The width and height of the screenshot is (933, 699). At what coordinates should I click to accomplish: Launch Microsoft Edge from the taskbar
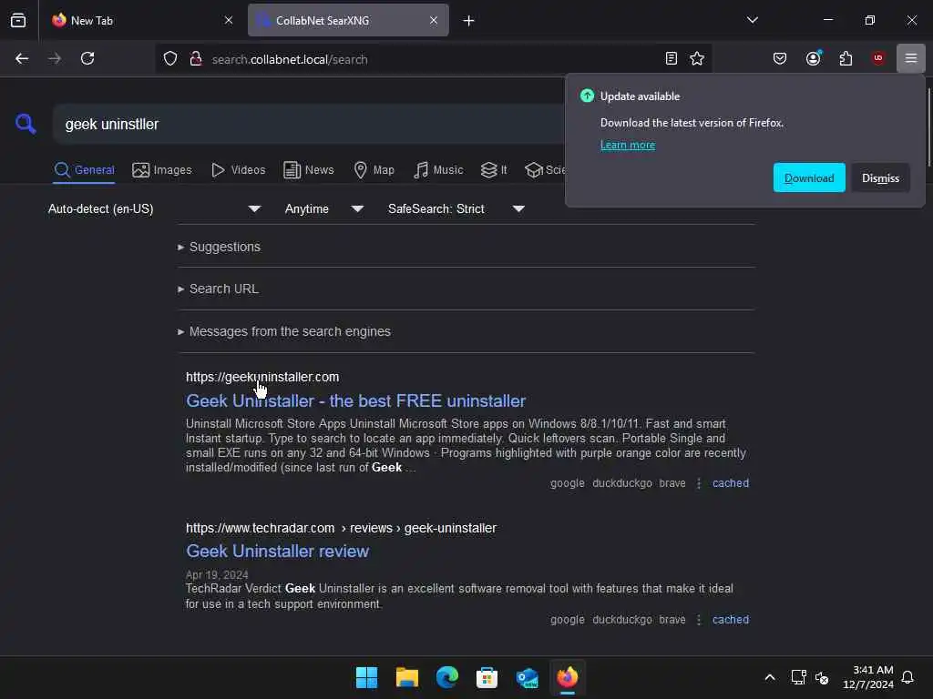tap(446, 677)
